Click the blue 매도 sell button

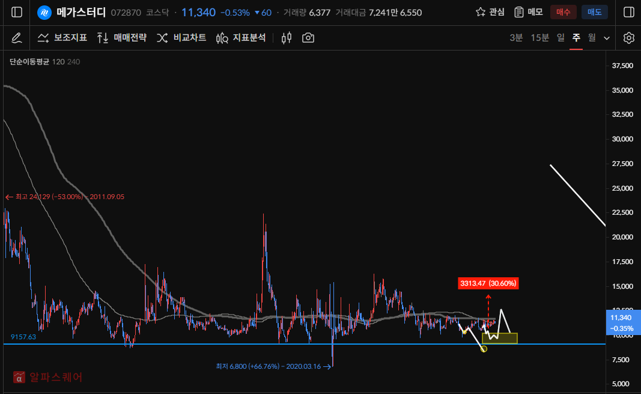(x=594, y=12)
